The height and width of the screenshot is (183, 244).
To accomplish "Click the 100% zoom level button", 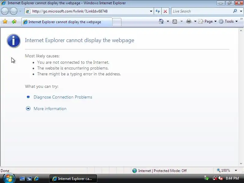I will click(223, 170).
